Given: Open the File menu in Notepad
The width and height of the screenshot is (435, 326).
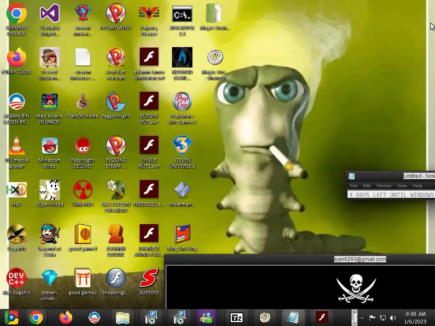Looking at the screenshot, I should [353, 186].
